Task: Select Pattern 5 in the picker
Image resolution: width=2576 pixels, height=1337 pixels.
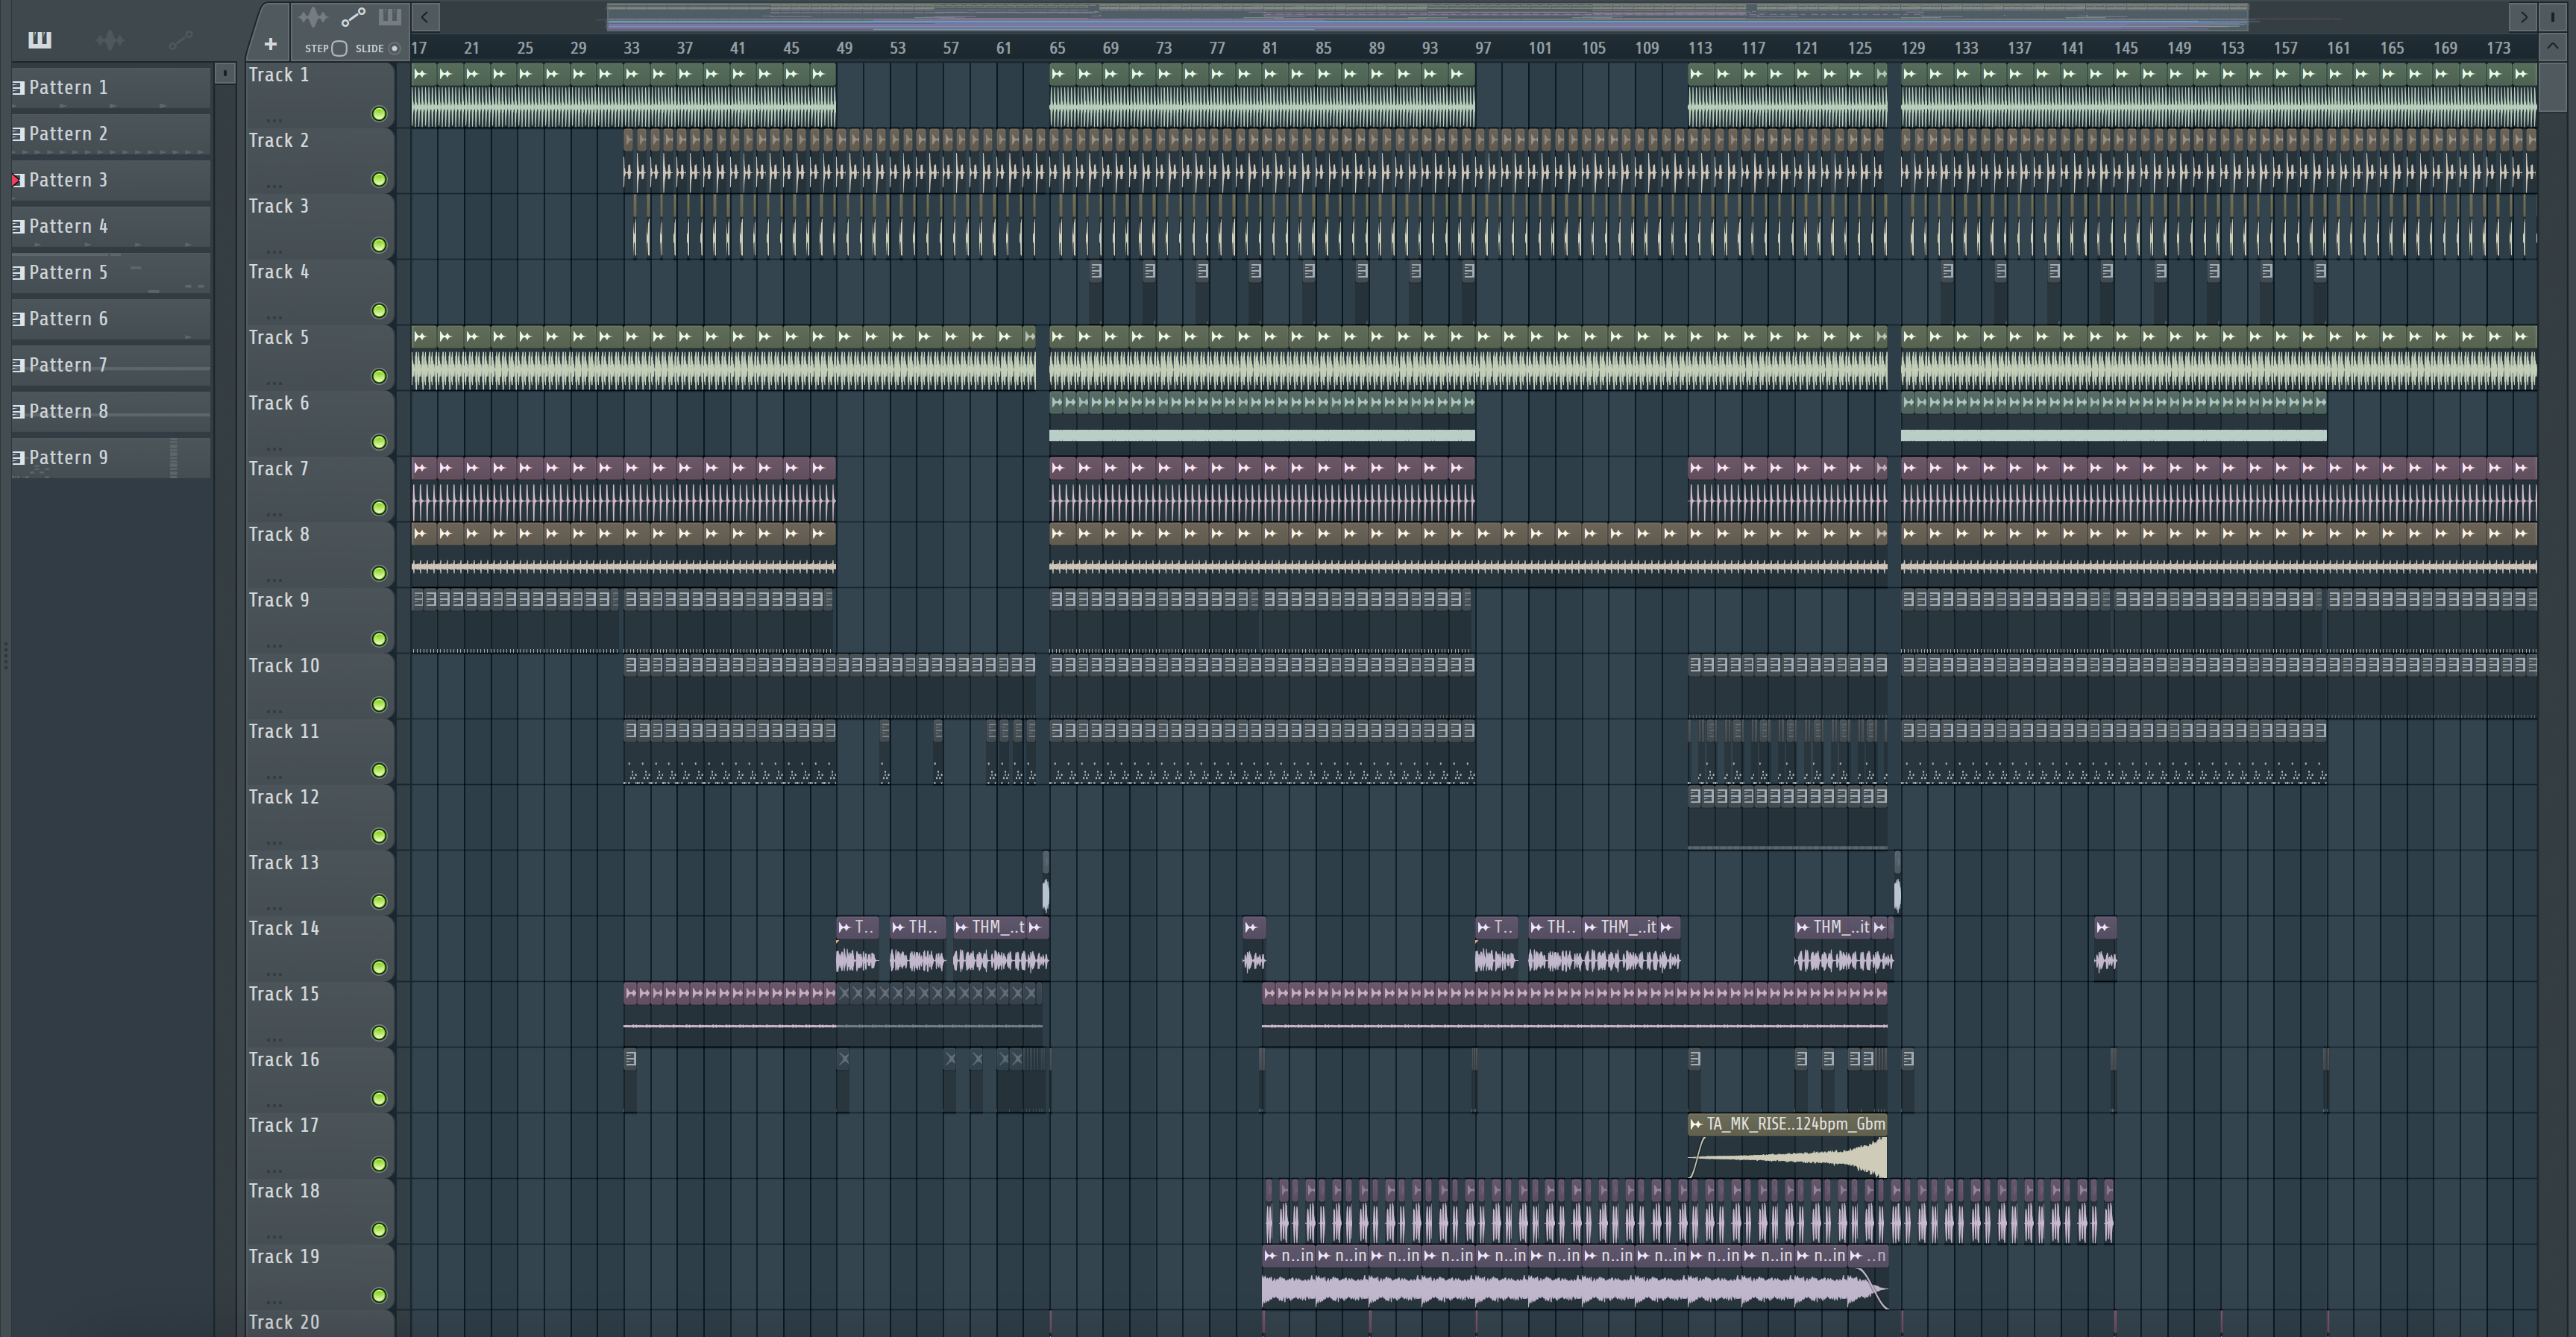Action: [111, 272]
